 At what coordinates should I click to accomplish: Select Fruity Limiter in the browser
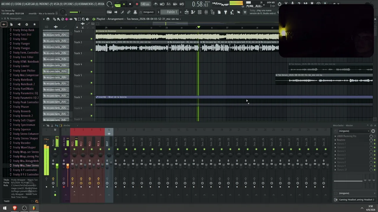coord(21,66)
